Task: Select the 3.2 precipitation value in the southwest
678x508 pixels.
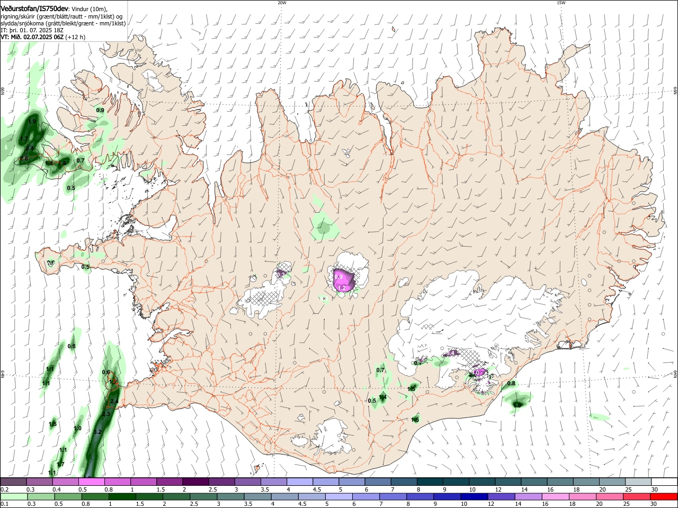Action: [97, 432]
